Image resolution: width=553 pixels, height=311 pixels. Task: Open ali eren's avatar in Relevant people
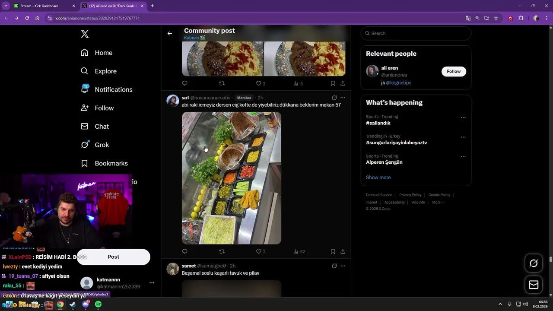(x=372, y=71)
